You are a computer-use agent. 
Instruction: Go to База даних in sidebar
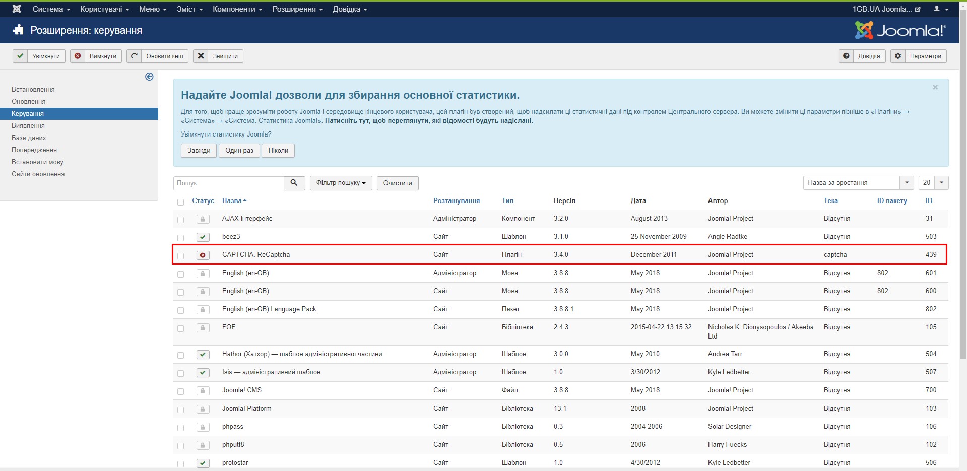[x=29, y=138]
